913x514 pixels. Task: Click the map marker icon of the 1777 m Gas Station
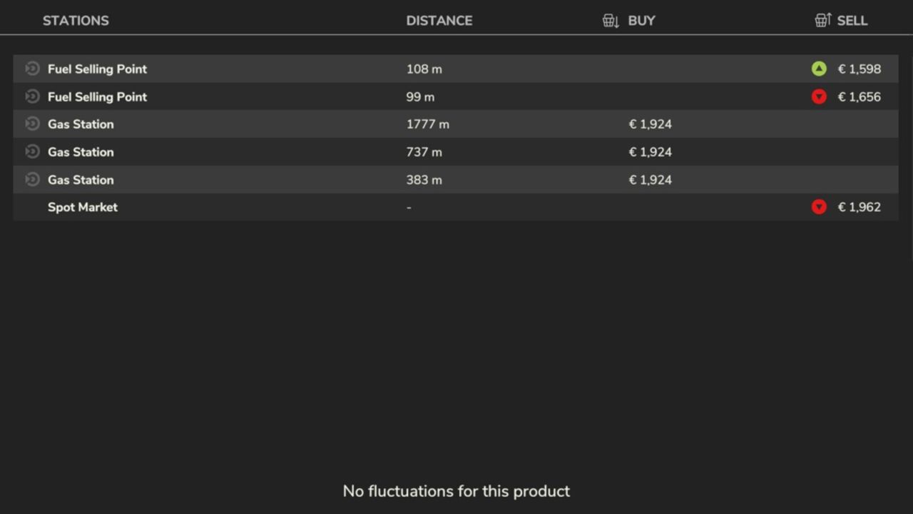click(32, 124)
